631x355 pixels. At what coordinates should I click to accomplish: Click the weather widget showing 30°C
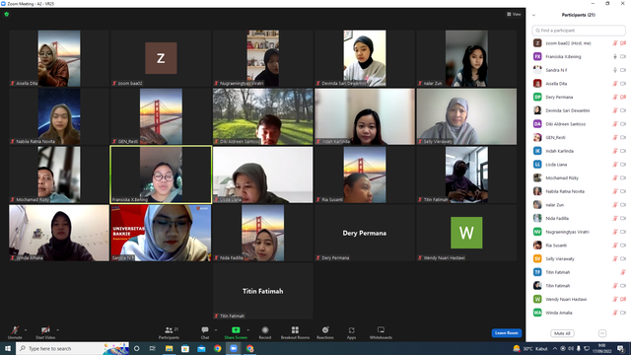pos(530,348)
